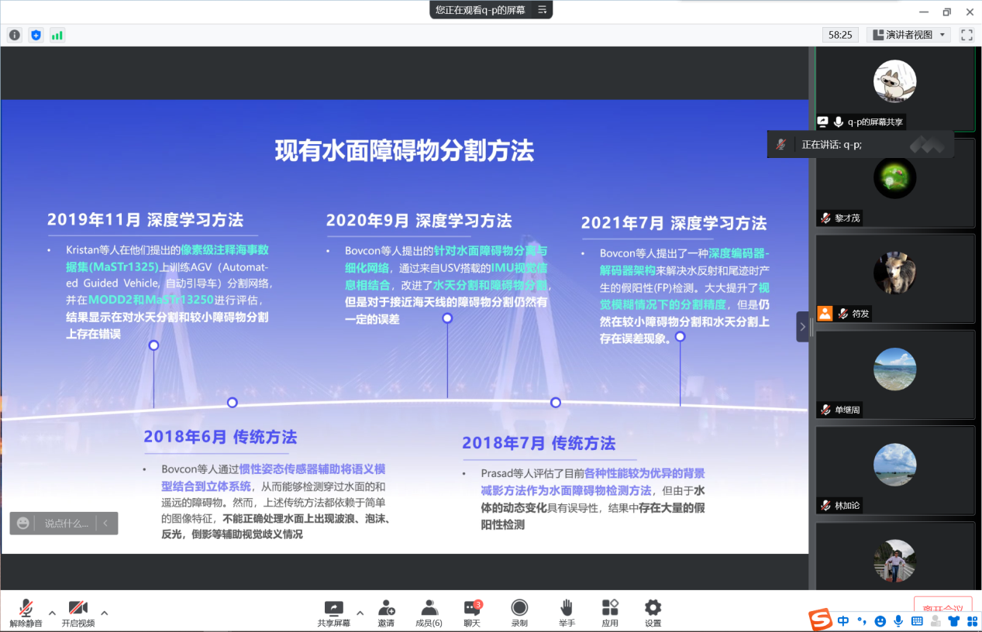Click the 说点什么 chat input box
Viewport: 982px width, 632px height.
(x=65, y=524)
